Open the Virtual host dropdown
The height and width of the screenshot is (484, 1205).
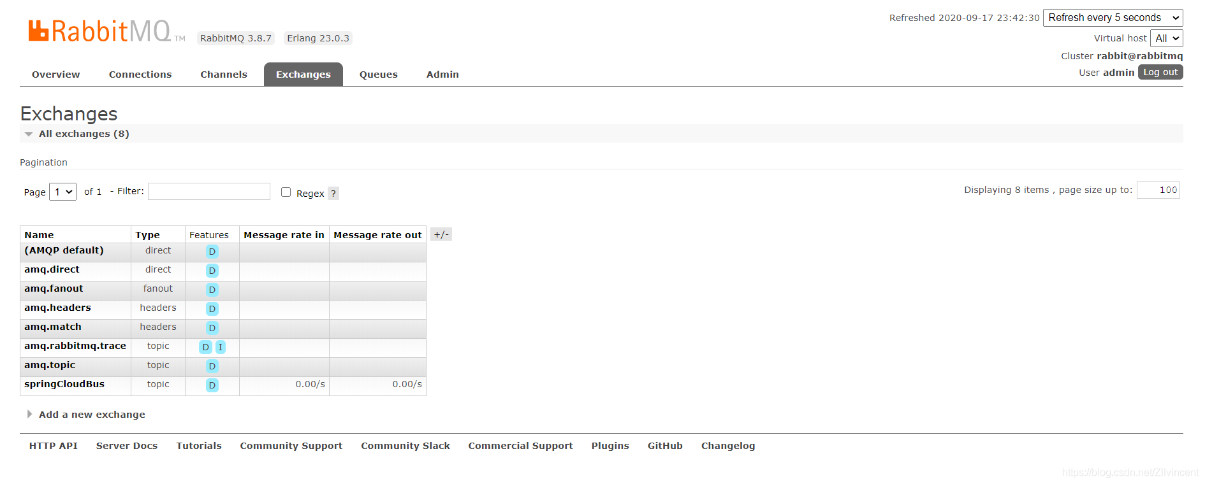(1167, 38)
